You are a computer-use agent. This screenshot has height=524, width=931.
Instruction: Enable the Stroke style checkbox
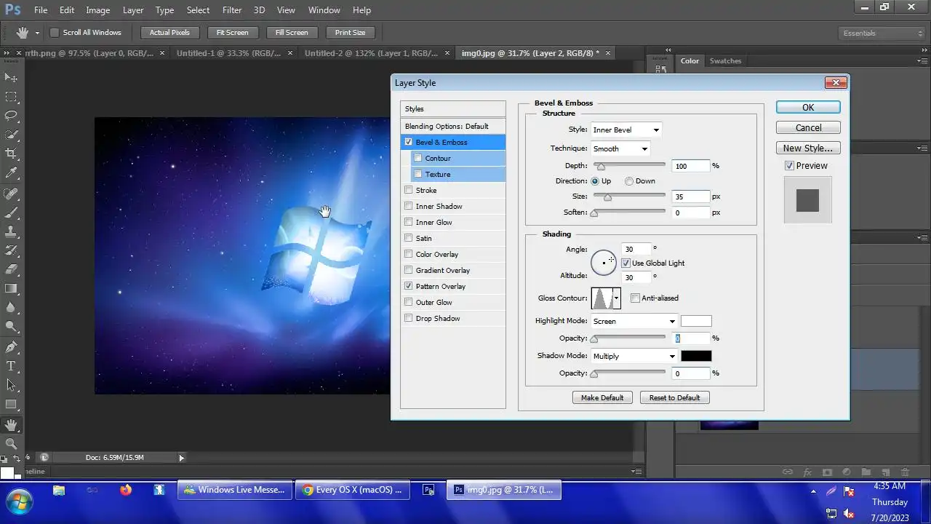point(408,190)
